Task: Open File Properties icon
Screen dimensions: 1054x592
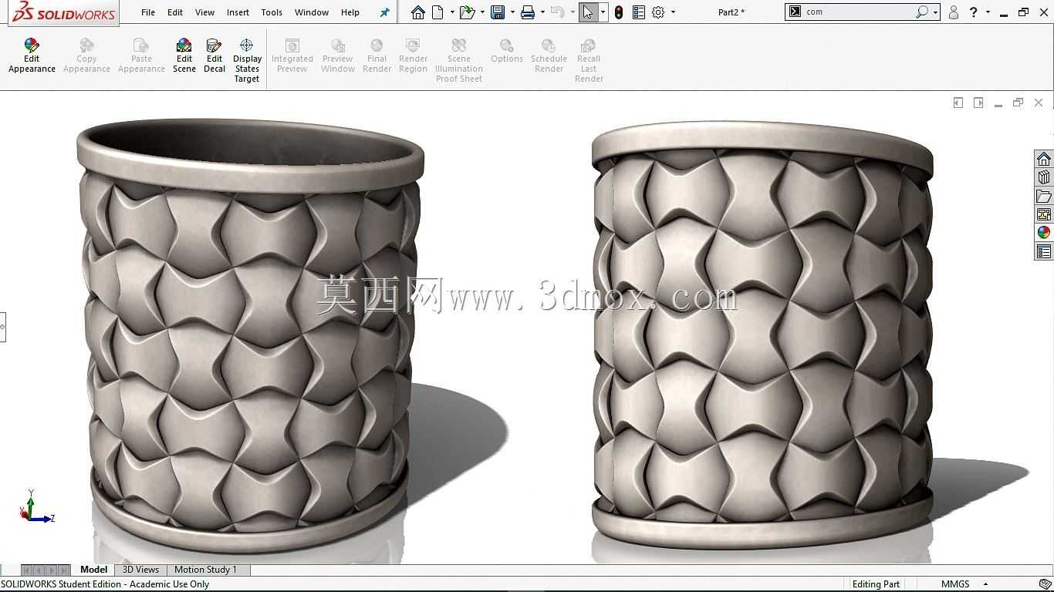Action: point(639,12)
